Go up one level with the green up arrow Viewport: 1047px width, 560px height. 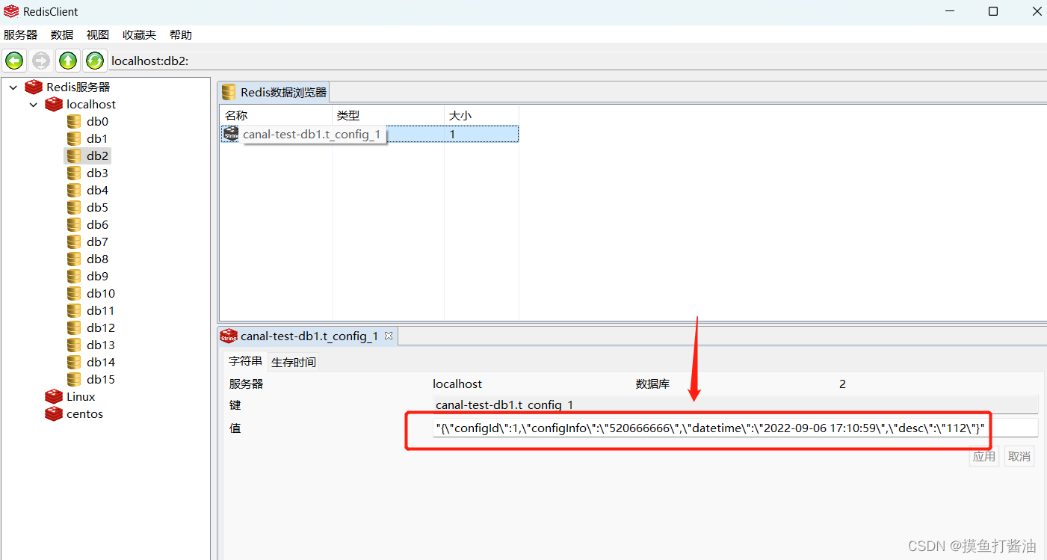[x=68, y=61]
